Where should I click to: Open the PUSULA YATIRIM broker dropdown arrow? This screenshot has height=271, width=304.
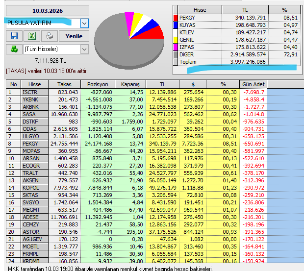coord(84,24)
